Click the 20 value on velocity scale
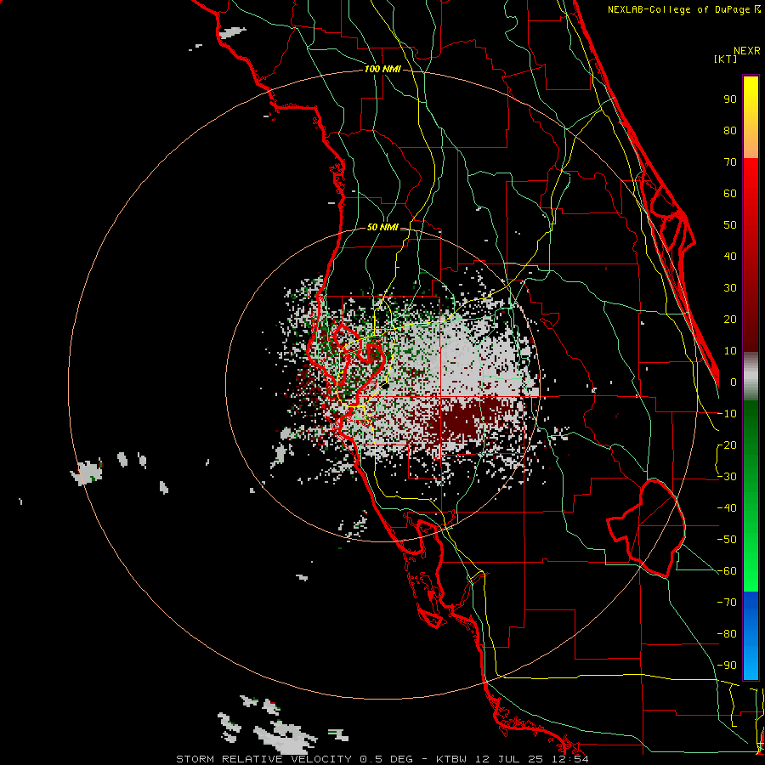This screenshot has width=765, height=765. click(x=730, y=320)
